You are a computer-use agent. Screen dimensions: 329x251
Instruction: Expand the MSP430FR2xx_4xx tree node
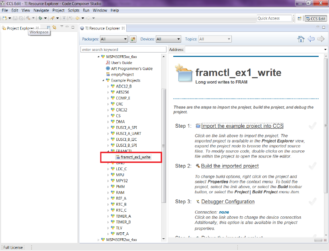[98, 240]
